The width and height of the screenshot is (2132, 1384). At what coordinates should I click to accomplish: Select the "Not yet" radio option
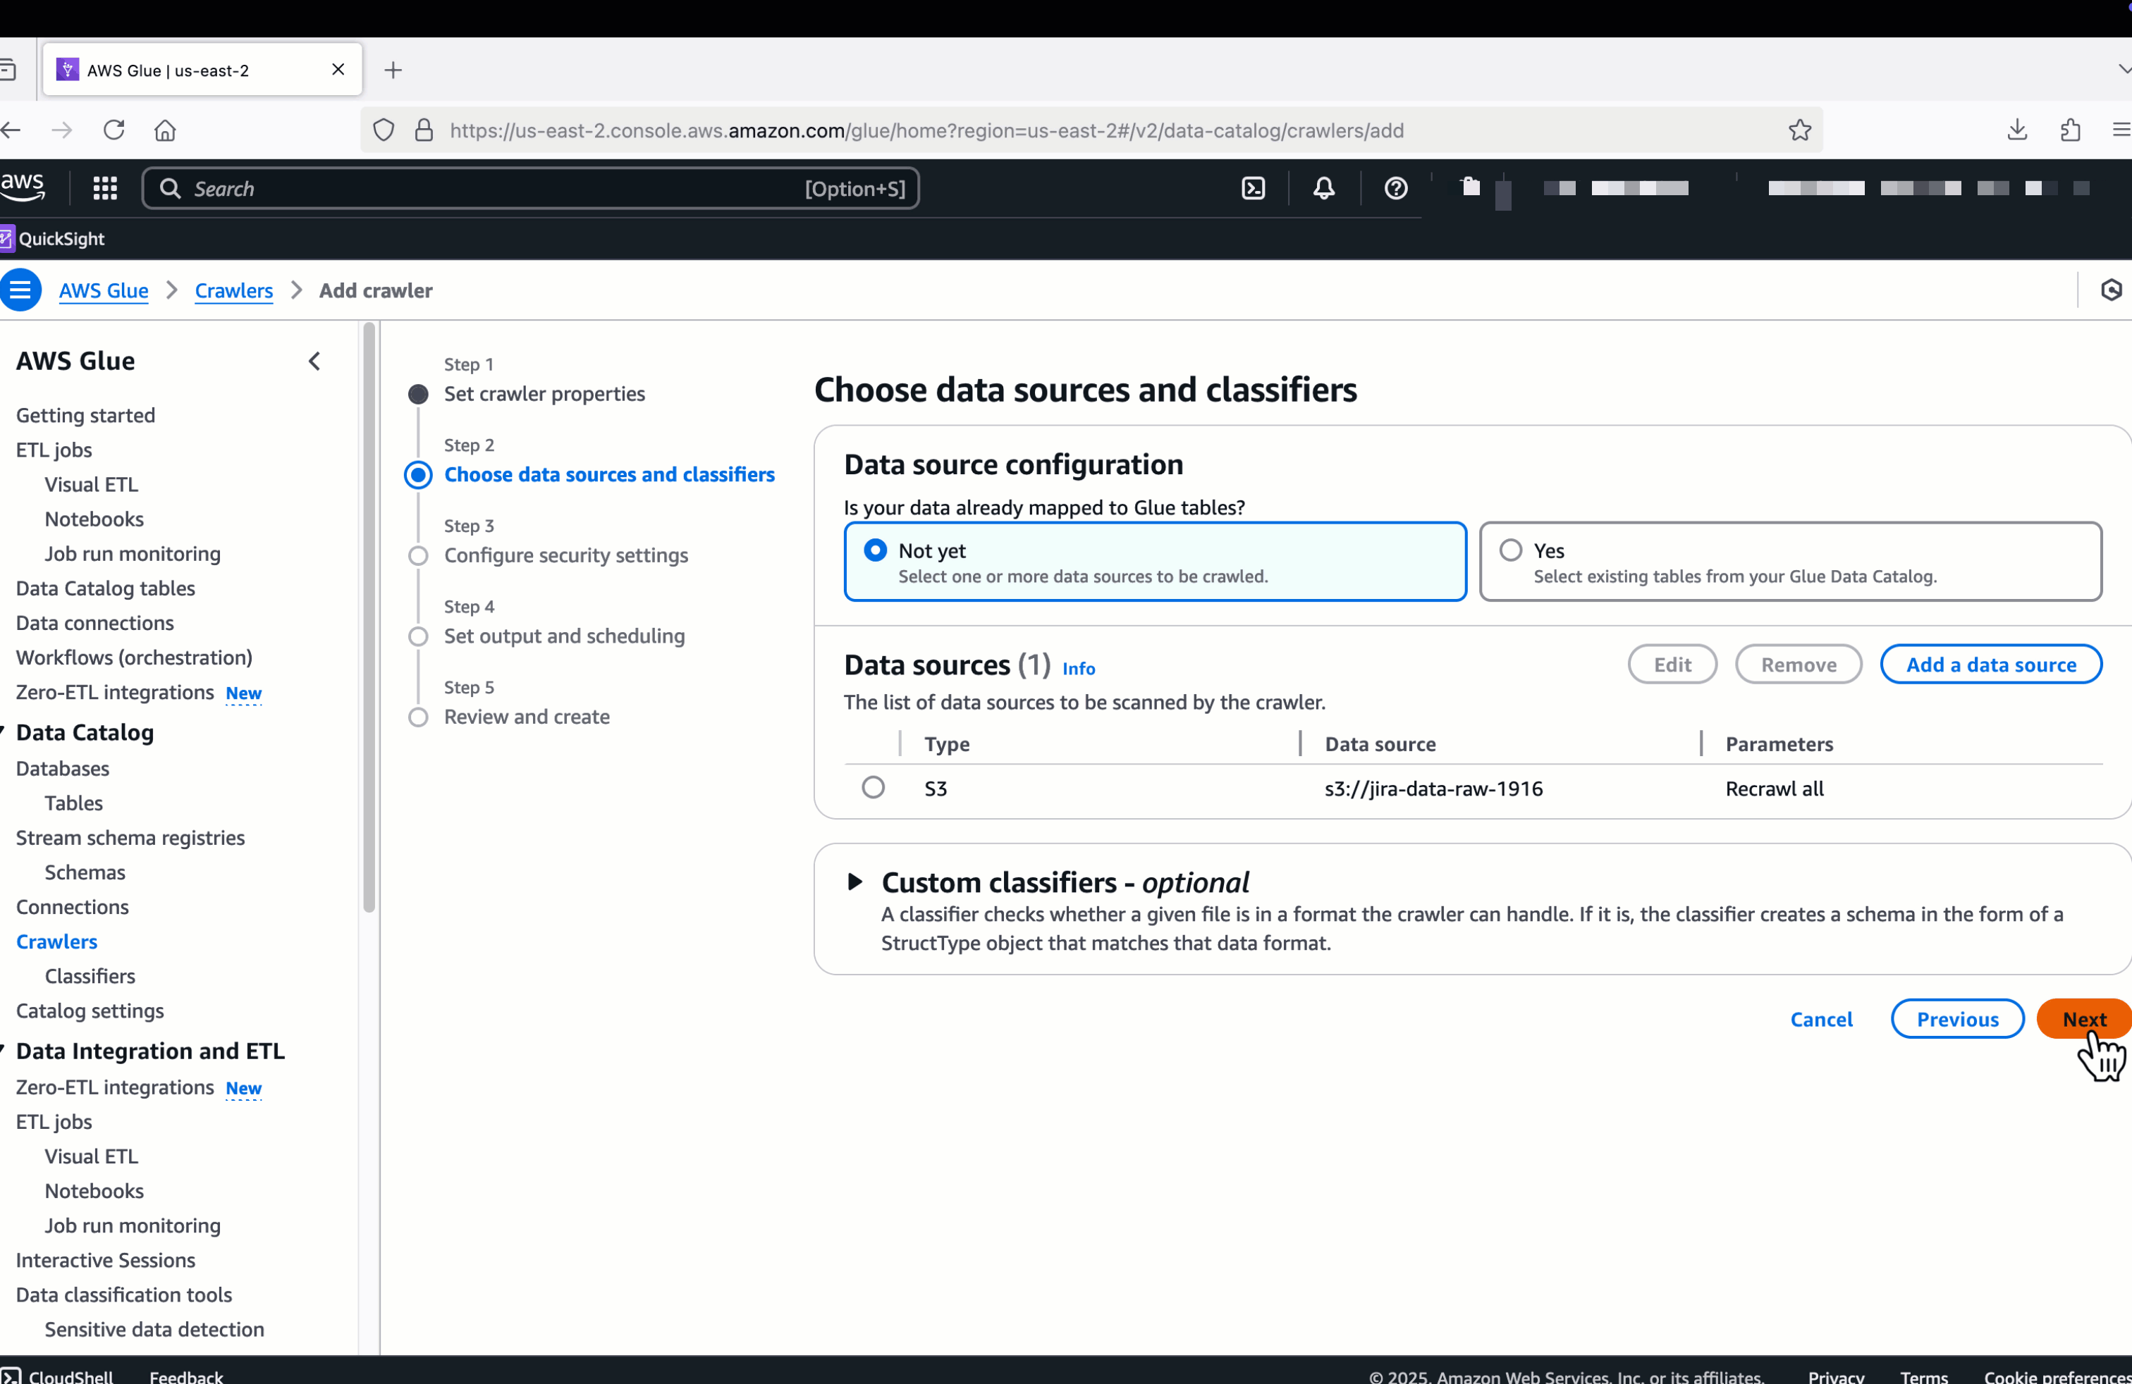874,550
